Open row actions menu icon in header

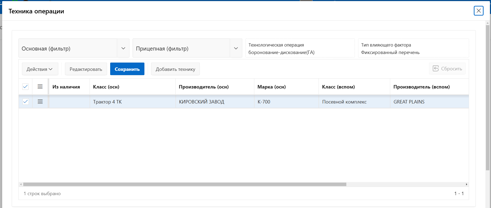point(40,87)
